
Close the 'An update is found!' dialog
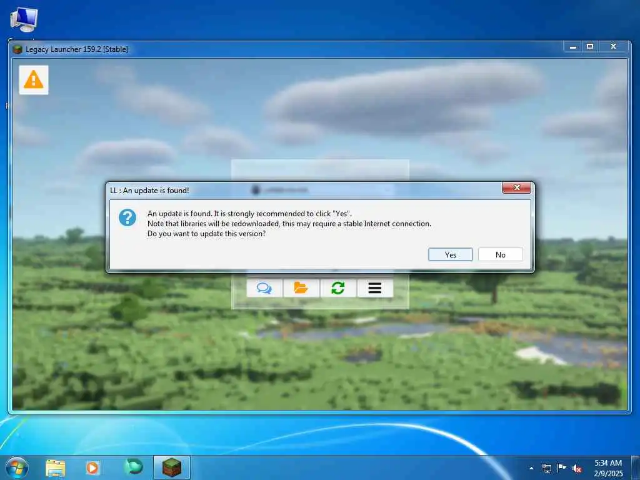516,187
